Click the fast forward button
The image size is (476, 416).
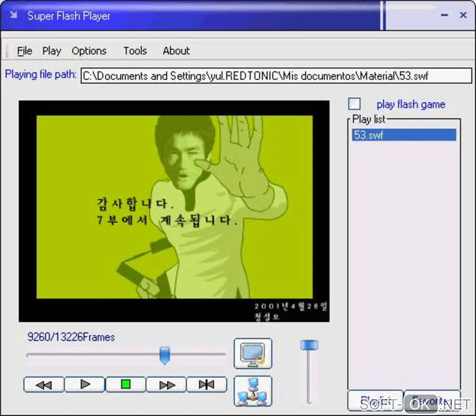pyautogui.click(x=166, y=385)
